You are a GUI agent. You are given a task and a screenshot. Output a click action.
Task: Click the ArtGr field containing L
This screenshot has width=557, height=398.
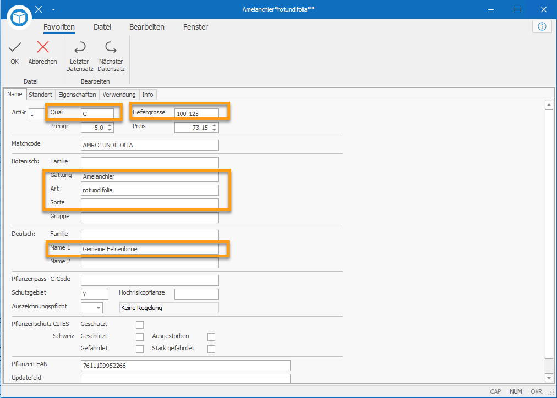[36, 113]
